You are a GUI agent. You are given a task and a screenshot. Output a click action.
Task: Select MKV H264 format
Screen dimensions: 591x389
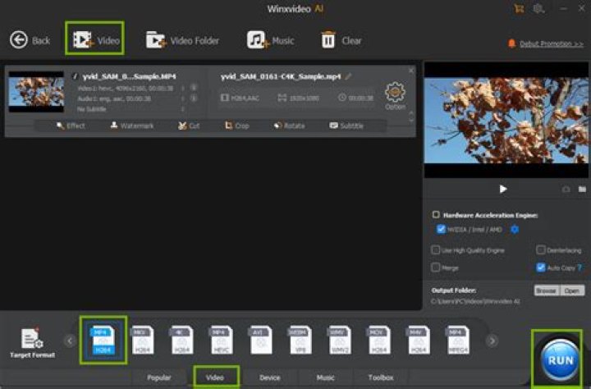[143, 340]
